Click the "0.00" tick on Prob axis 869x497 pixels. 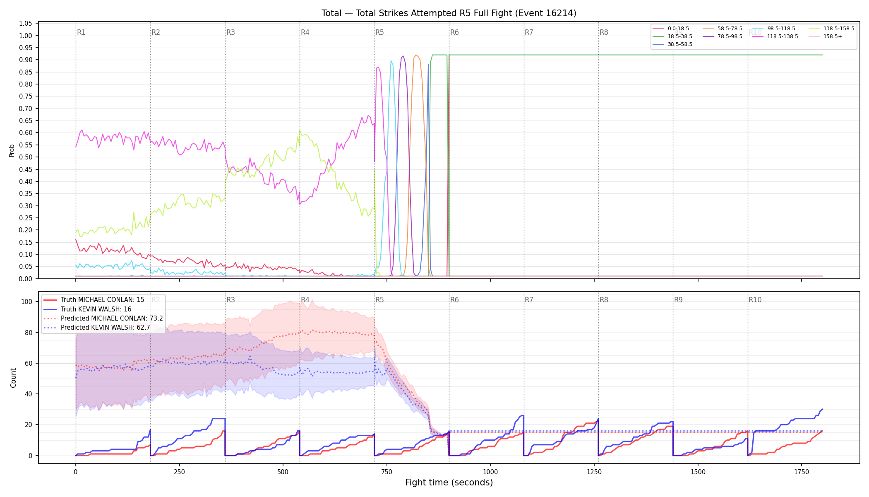26,279
